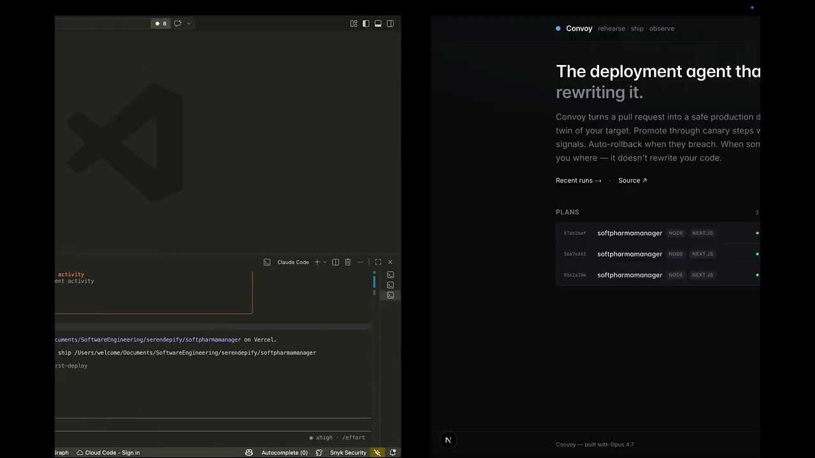Click the 'rehearse · ship · observe' tagline
815x458 pixels.
tap(635, 29)
